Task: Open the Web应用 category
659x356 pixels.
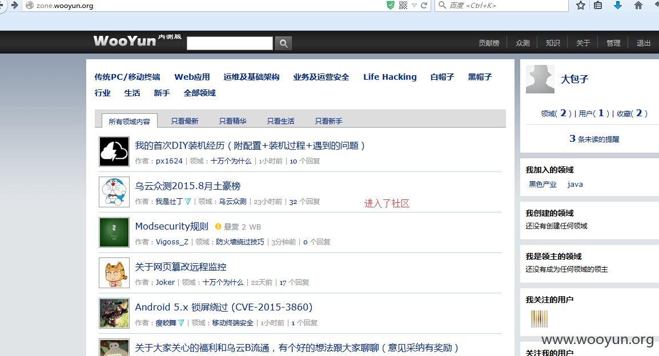Action: pyautogui.click(x=192, y=77)
